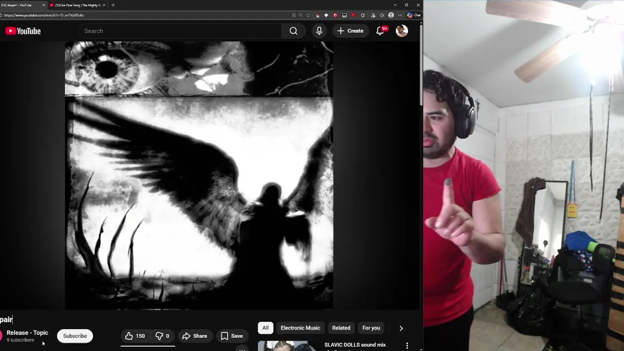Screen dimensions: 624x351
Task: Dislike the video with thumbs down
Action: (x=162, y=336)
